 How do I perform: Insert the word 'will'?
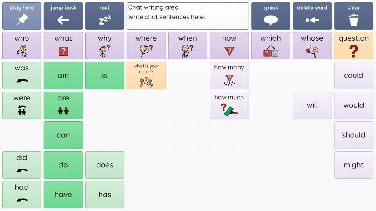click(312, 105)
